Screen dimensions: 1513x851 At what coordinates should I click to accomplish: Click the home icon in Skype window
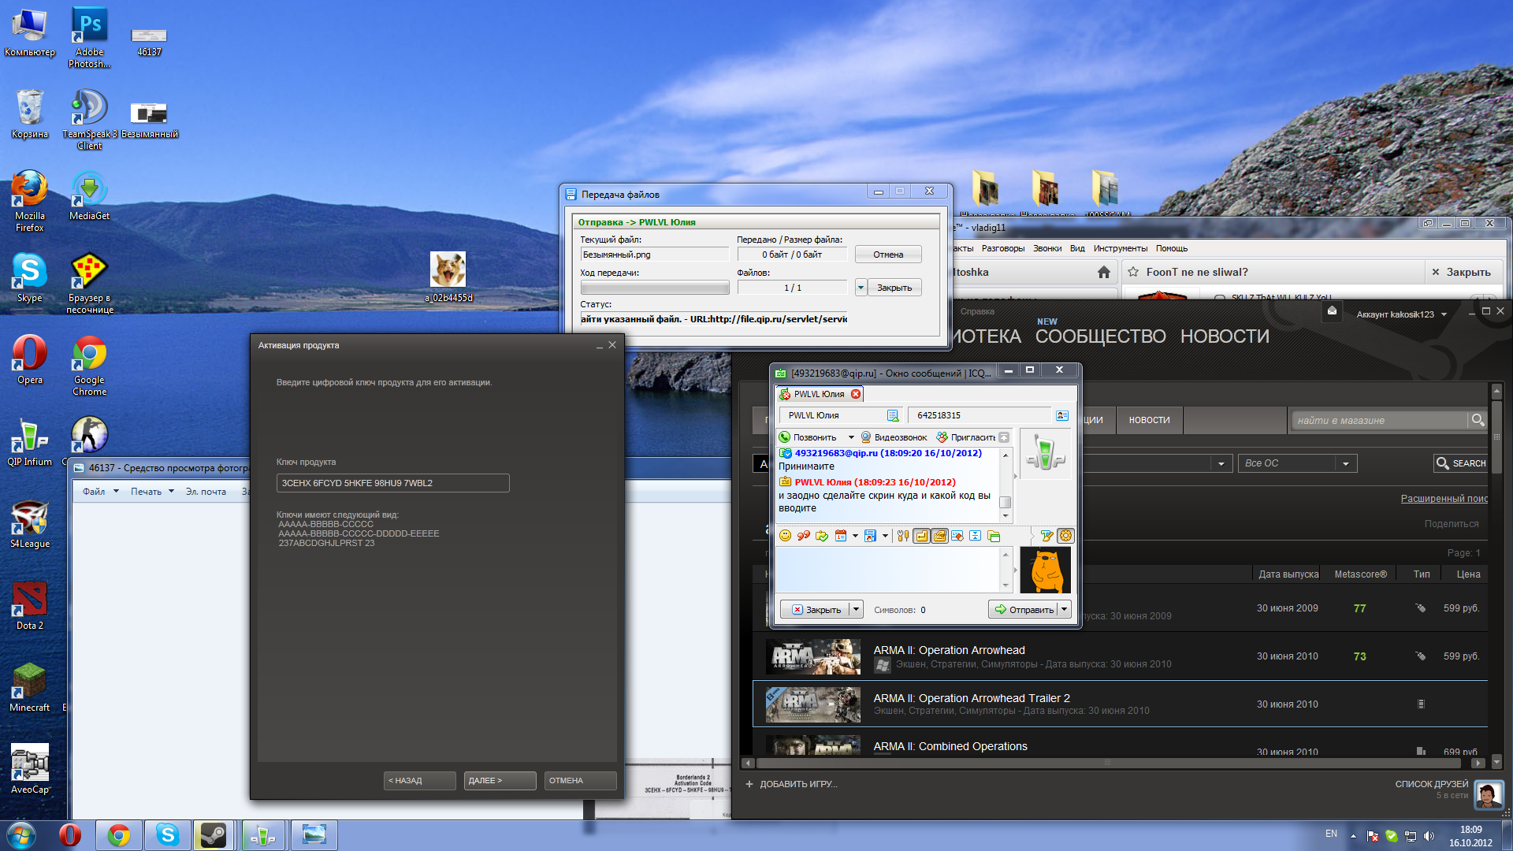1104,272
